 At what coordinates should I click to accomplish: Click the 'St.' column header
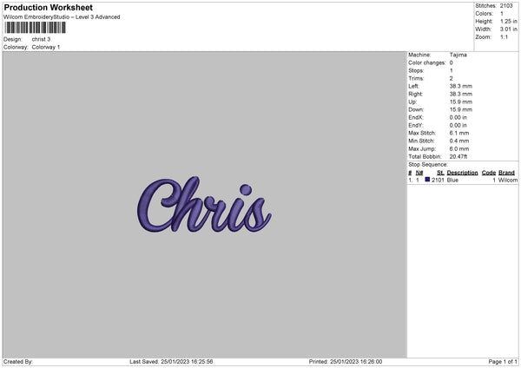tap(440, 173)
